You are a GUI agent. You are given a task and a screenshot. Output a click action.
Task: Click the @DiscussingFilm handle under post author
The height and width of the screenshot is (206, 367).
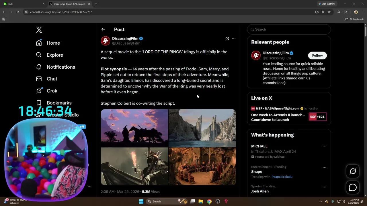[x=126, y=43]
